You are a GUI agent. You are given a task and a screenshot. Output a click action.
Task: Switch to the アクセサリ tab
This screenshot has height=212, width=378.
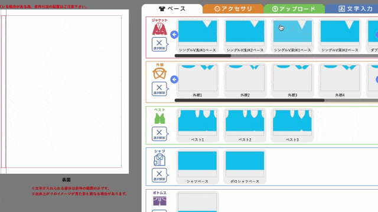click(x=233, y=9)
